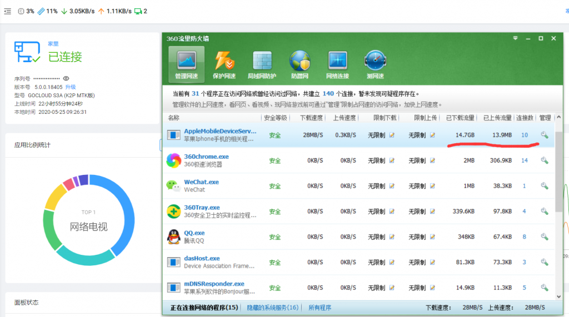Click the QQ.exe penguin icon
This screenshot has height=317, width=569.
coord(173,237)
